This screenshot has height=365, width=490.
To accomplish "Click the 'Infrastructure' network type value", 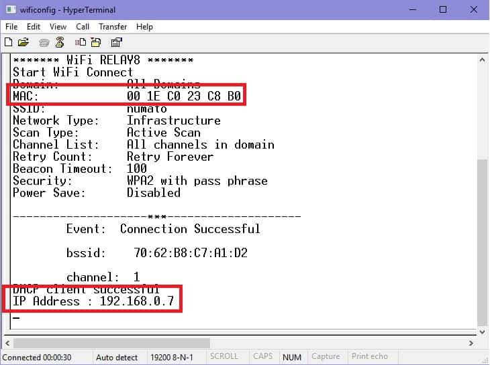I will coord(174,121).
